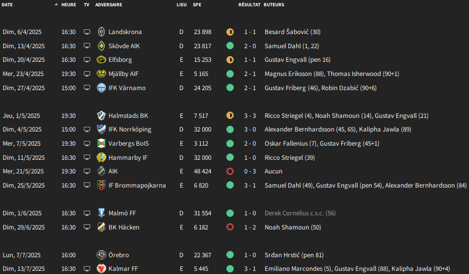
Task: Click the Örebro club crest
Action: 101,255
